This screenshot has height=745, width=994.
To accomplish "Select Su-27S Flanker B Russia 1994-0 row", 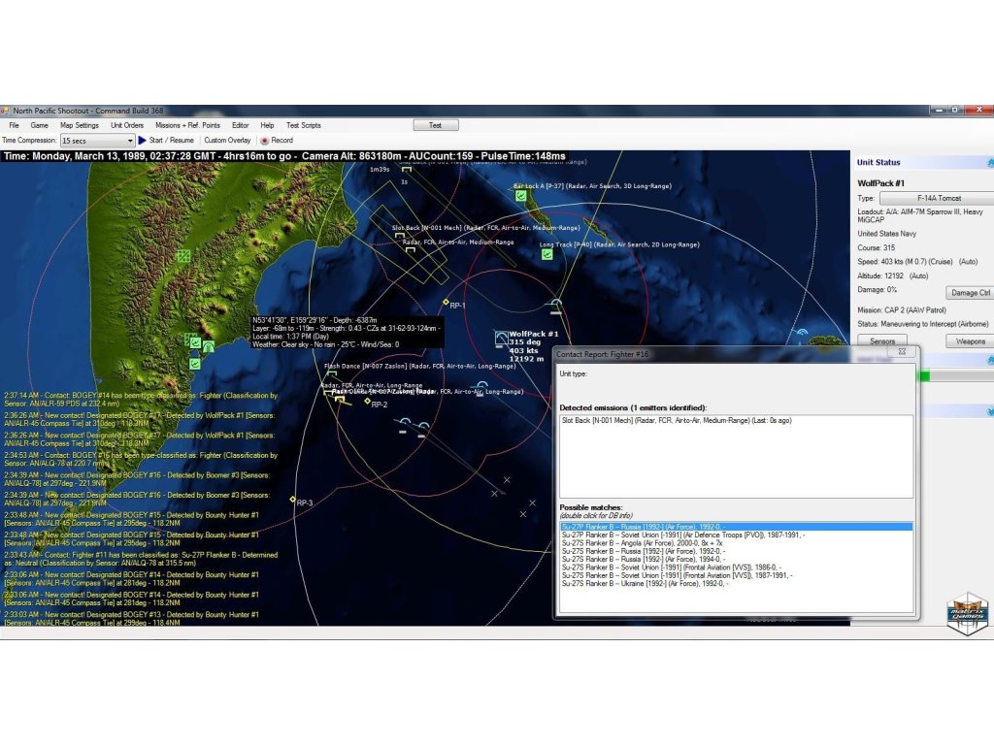I will click(x=736, y=560).
